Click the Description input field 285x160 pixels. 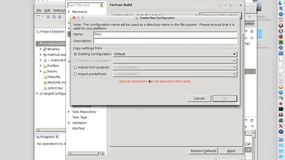coord(165,41)
